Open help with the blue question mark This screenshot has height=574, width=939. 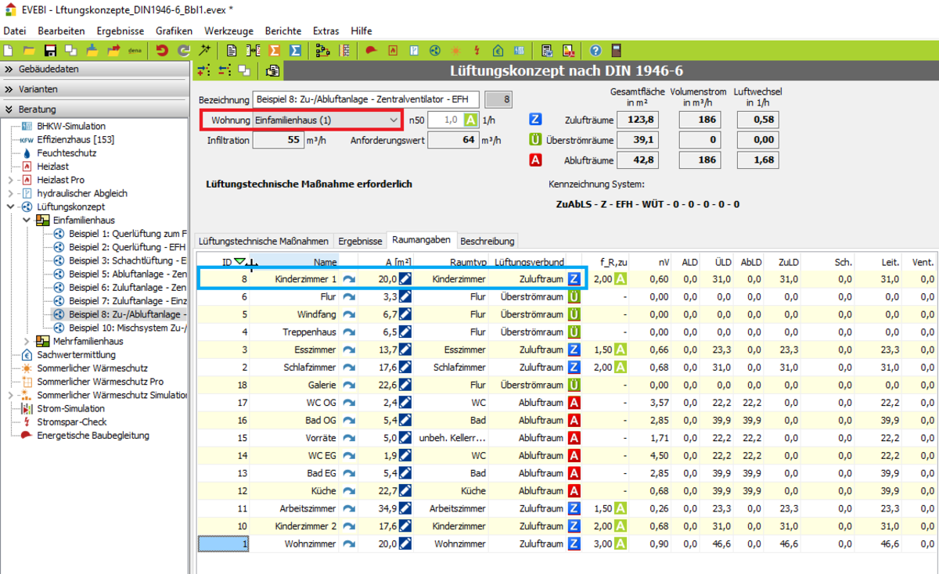coord(595,50)
